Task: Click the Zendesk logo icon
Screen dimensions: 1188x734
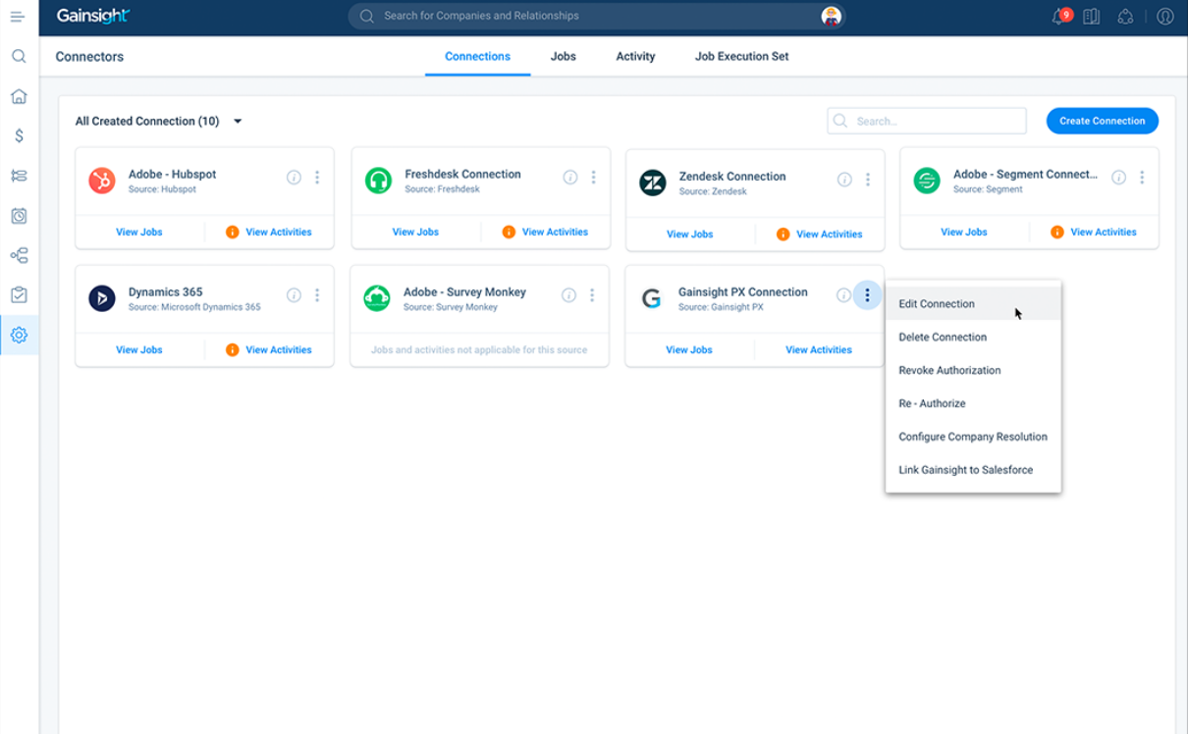Action: (x=653, y=183)
